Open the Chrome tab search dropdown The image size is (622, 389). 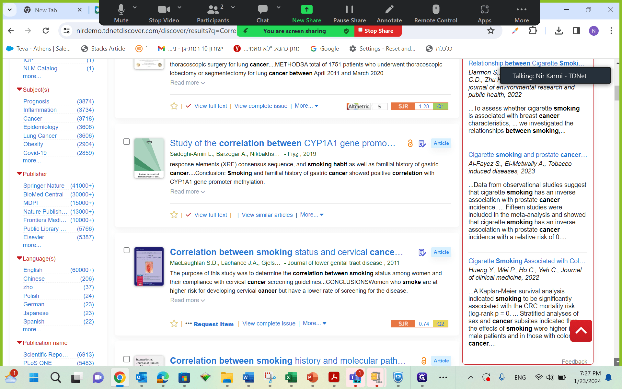coord(10,10)
